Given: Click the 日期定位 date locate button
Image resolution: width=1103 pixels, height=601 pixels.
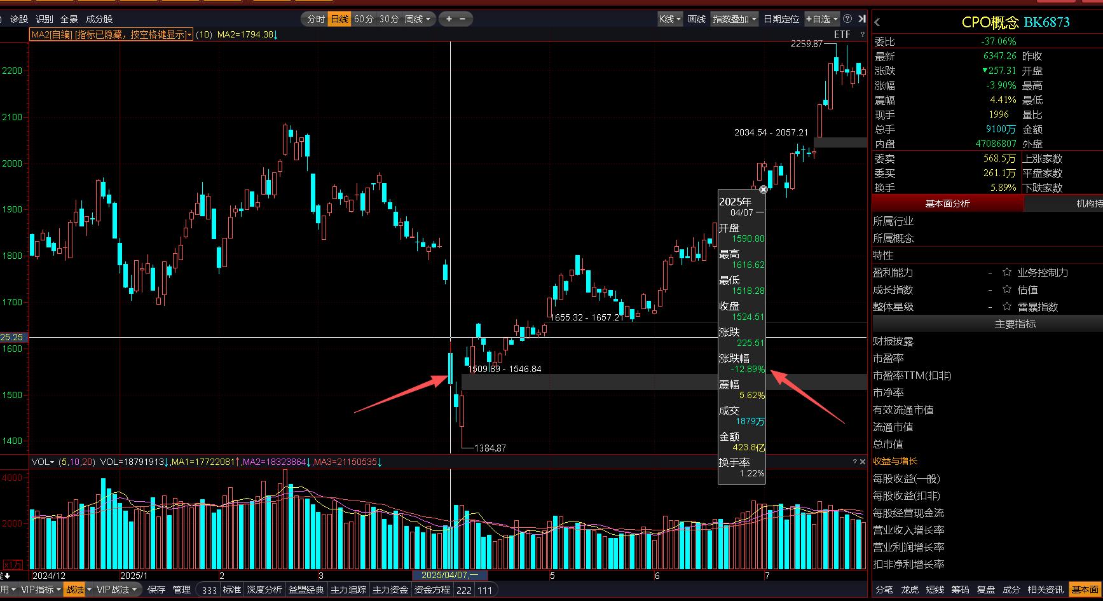Looking at the screenshot, I should [x=781, y=19].
